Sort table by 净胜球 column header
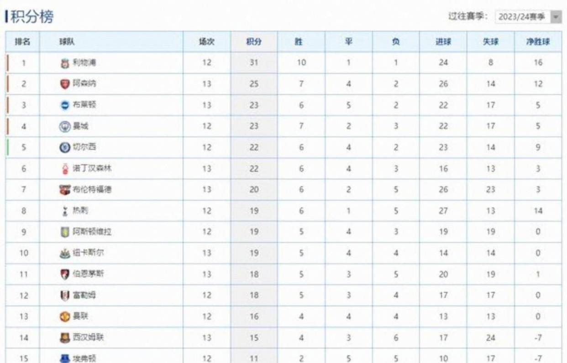Viewport: 567px width, 363px height. coord(538,42)
